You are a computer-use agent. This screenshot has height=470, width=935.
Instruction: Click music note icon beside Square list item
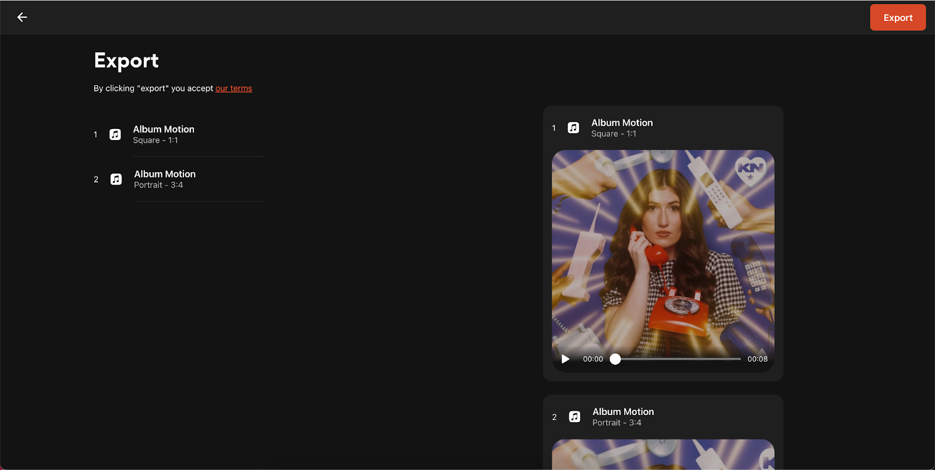(x=115, y=134)
